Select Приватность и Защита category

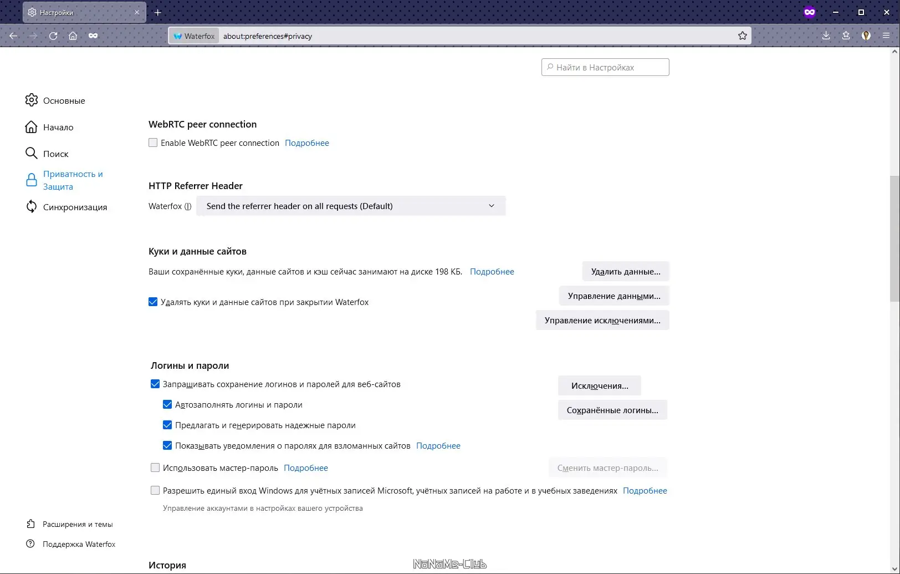tap(65, 180)
